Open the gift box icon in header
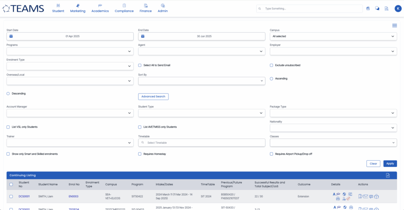This screenshot has height=210, width=404. click(x=368, y=9)
